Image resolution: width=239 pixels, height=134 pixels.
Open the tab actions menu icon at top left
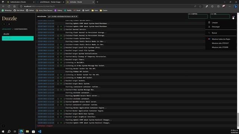pyautogui.click(x=3, y=2)
